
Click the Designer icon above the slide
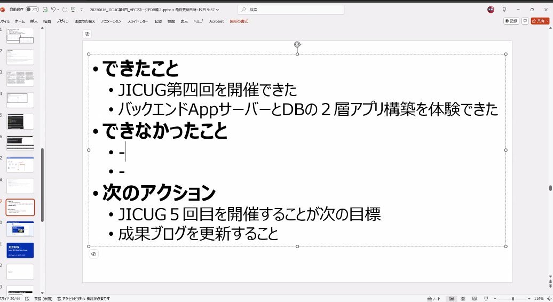click(87, 34)
